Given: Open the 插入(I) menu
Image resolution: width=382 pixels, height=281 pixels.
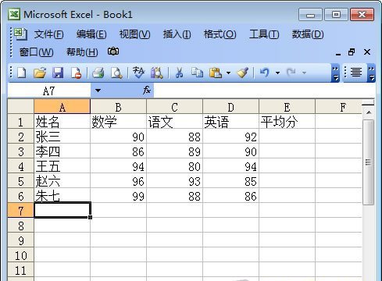Looking at the screenshot, I should pyautogui.click(x=177, y=34).
